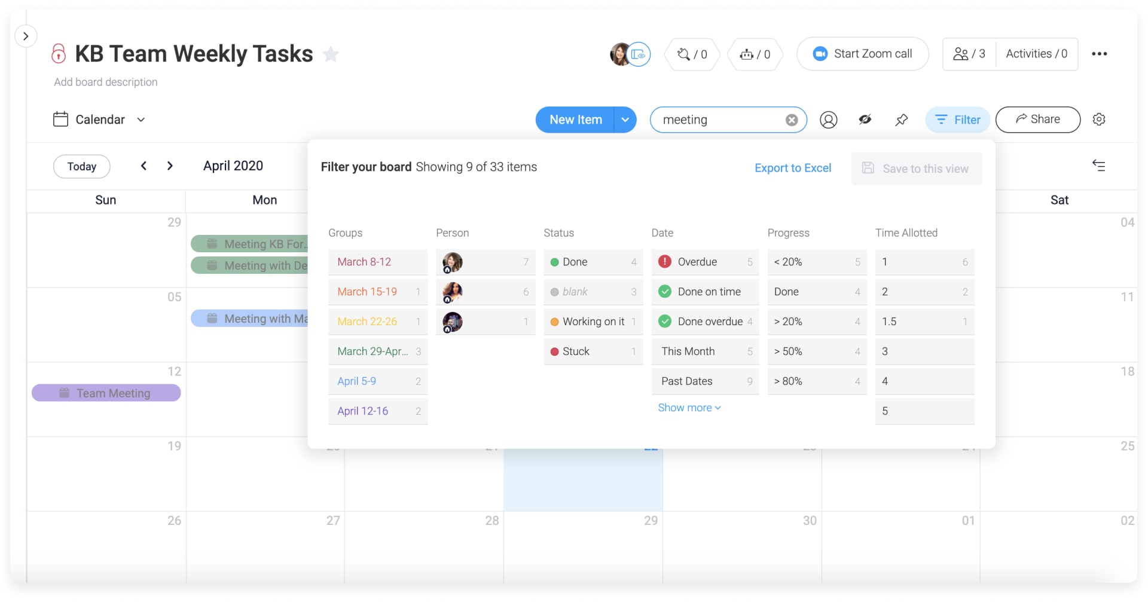Open the New Item dropdown arrow

coord(625,120)
